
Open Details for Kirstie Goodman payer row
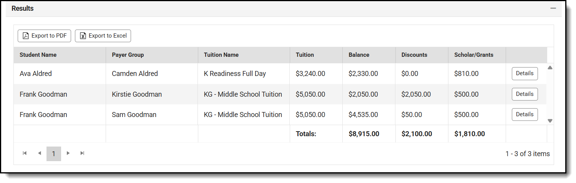point(525,94)
